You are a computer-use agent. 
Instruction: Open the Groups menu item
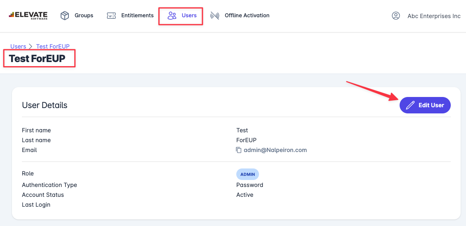coord(84,16)
